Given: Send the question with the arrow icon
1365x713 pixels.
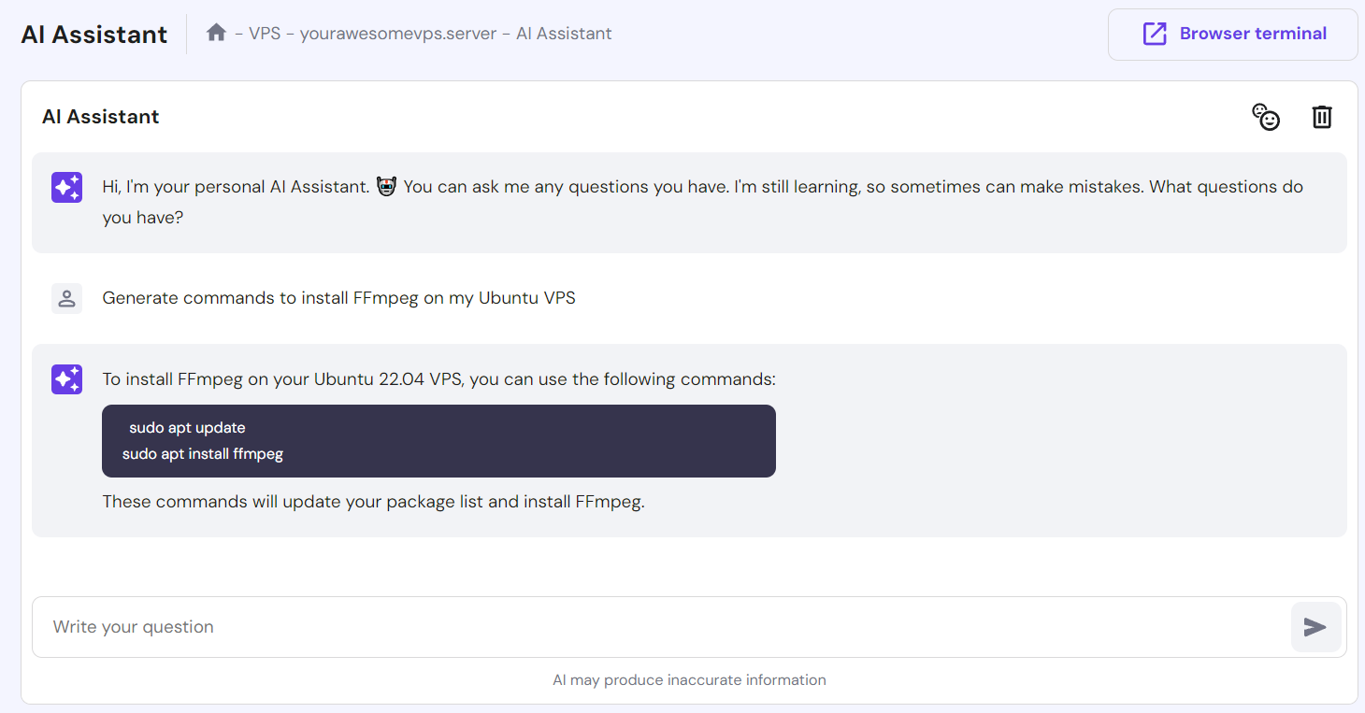Looking at the screenshot, I should coord(1315,627).
